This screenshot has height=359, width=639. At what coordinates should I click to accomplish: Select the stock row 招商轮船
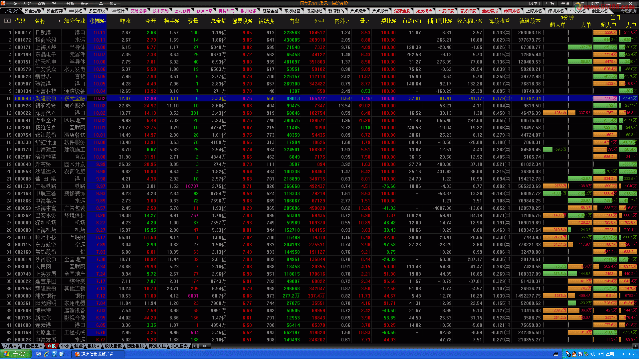319,40
